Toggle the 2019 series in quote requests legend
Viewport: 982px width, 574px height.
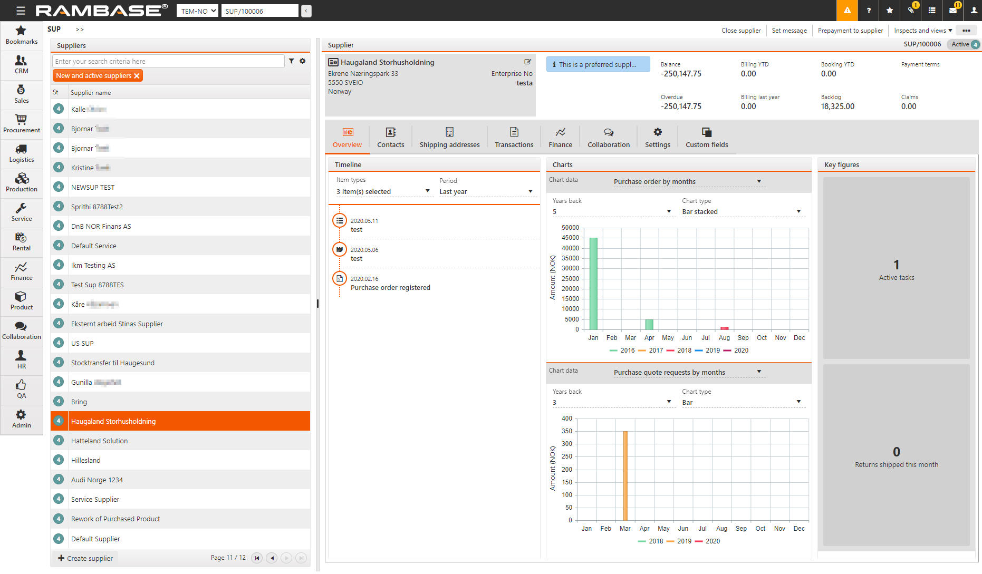tap(679, 541)
